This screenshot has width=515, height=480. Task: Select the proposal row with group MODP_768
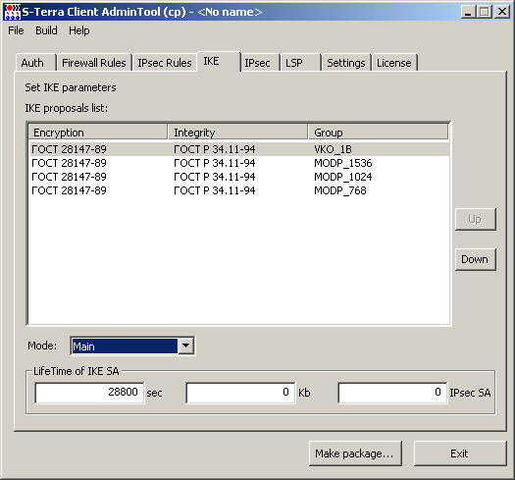[x=239, y=190]
